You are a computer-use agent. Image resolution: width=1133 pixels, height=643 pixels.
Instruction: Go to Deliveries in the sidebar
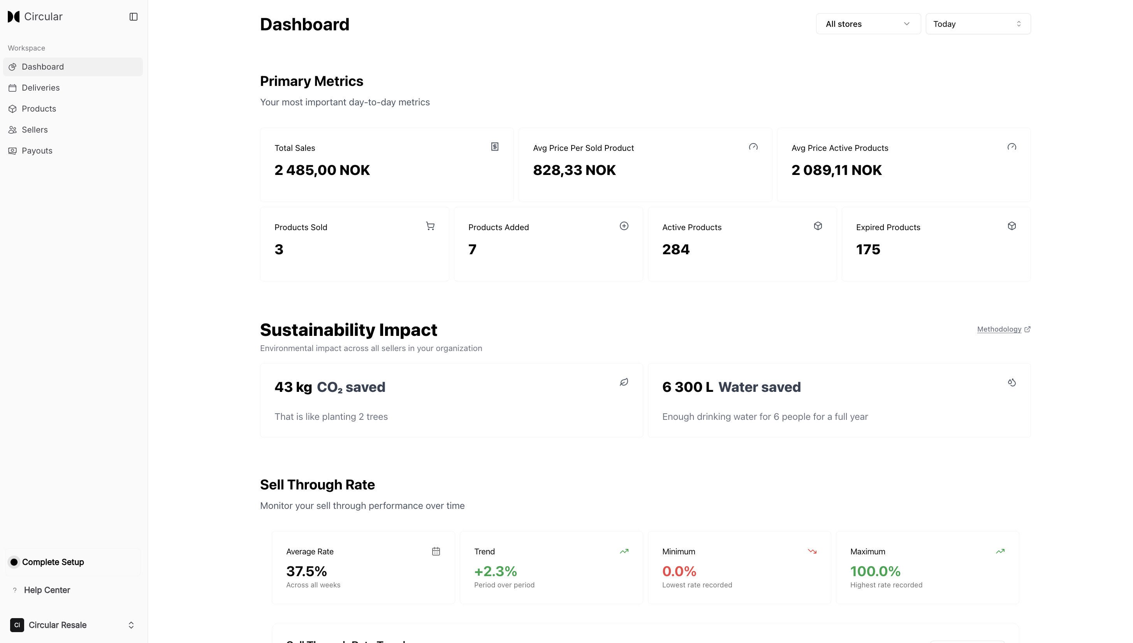[40, 88]
